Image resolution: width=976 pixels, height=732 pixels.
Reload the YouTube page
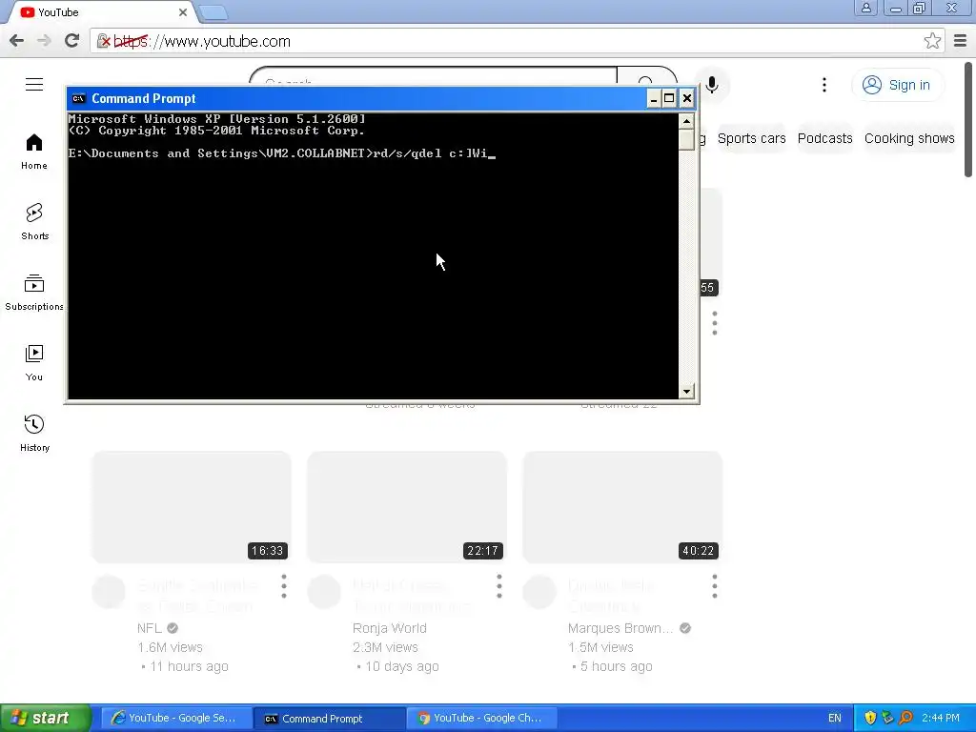click(x=72, y=41)
